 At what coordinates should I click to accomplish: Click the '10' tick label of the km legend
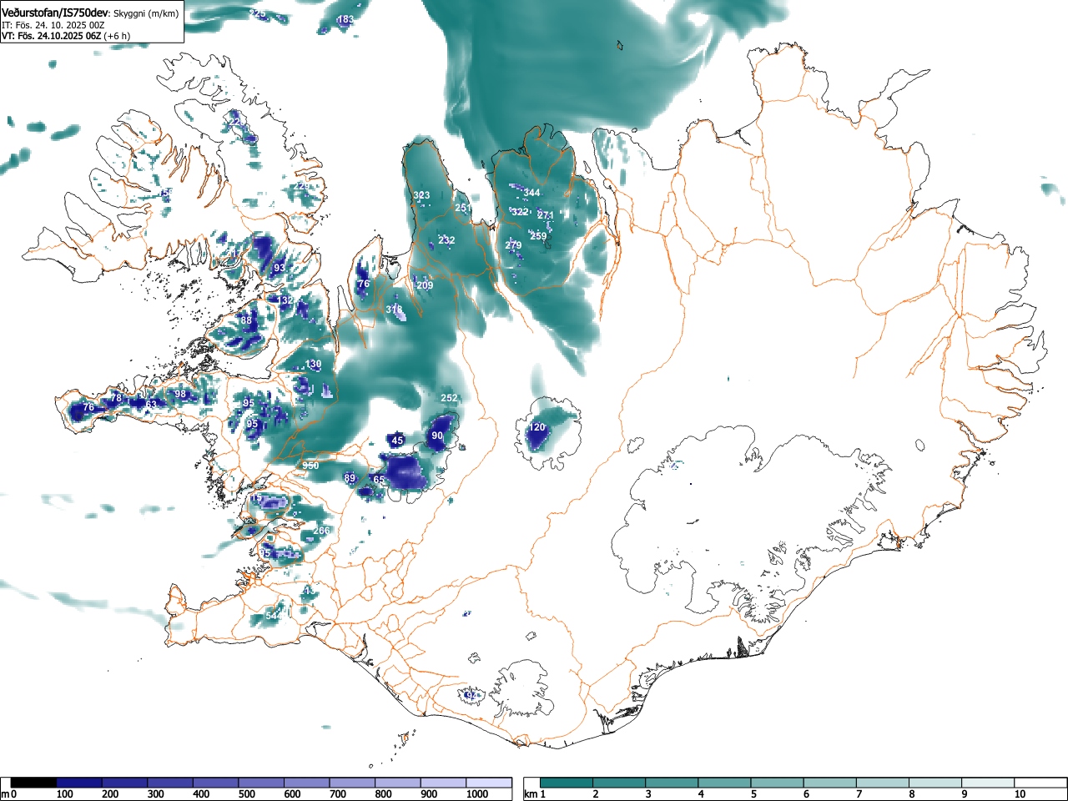click(x=1020, y=794)
